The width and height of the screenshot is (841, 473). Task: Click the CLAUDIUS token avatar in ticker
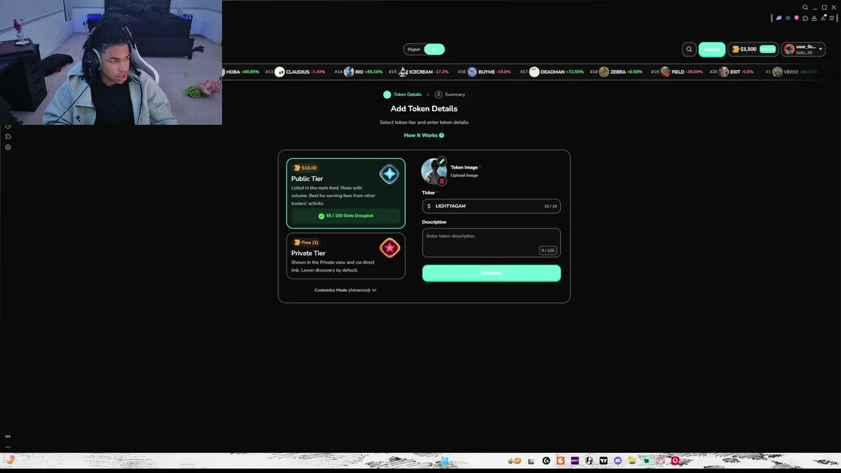(279, 72)
